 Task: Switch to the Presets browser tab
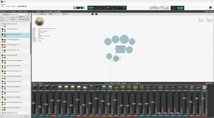[3, 12]
